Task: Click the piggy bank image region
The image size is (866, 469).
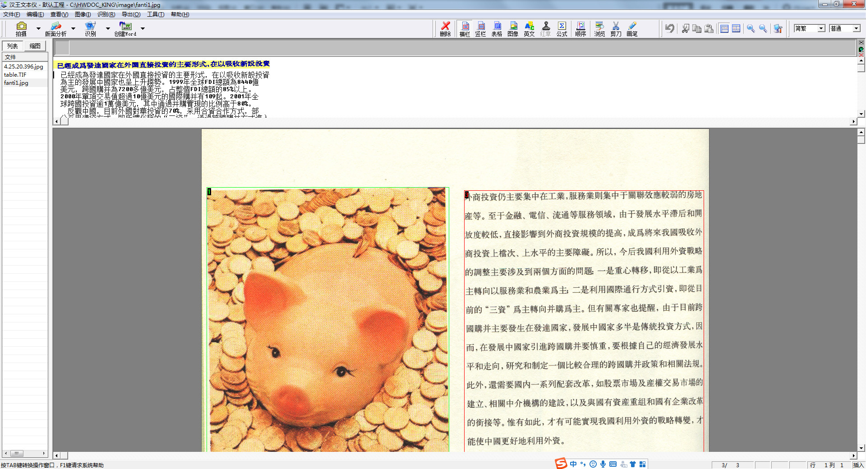Action: pyautogui.click(x=328, y=319)
